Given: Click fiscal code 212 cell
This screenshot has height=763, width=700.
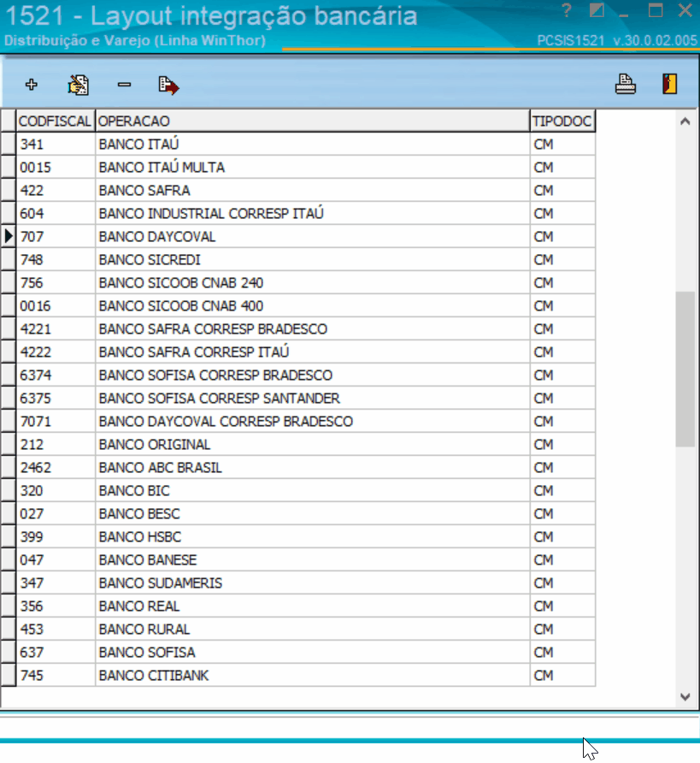Looking at the screenshot, I should coord(56,445).
